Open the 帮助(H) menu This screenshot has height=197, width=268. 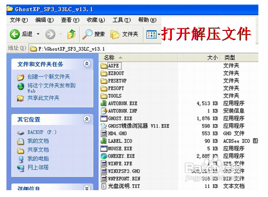pos(147,20)
